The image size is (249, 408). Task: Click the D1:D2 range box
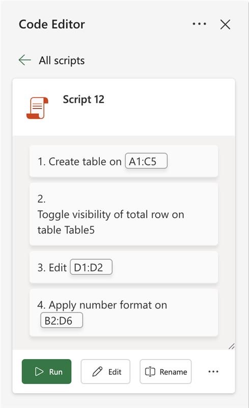[x=91, y=267]
